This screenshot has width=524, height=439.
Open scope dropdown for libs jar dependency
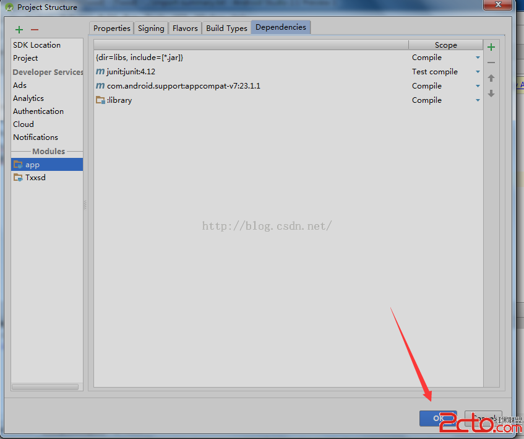click(x=478, y=58)
